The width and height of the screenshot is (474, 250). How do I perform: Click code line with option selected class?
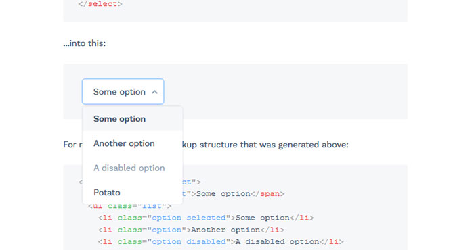click(x=206, y=218)
